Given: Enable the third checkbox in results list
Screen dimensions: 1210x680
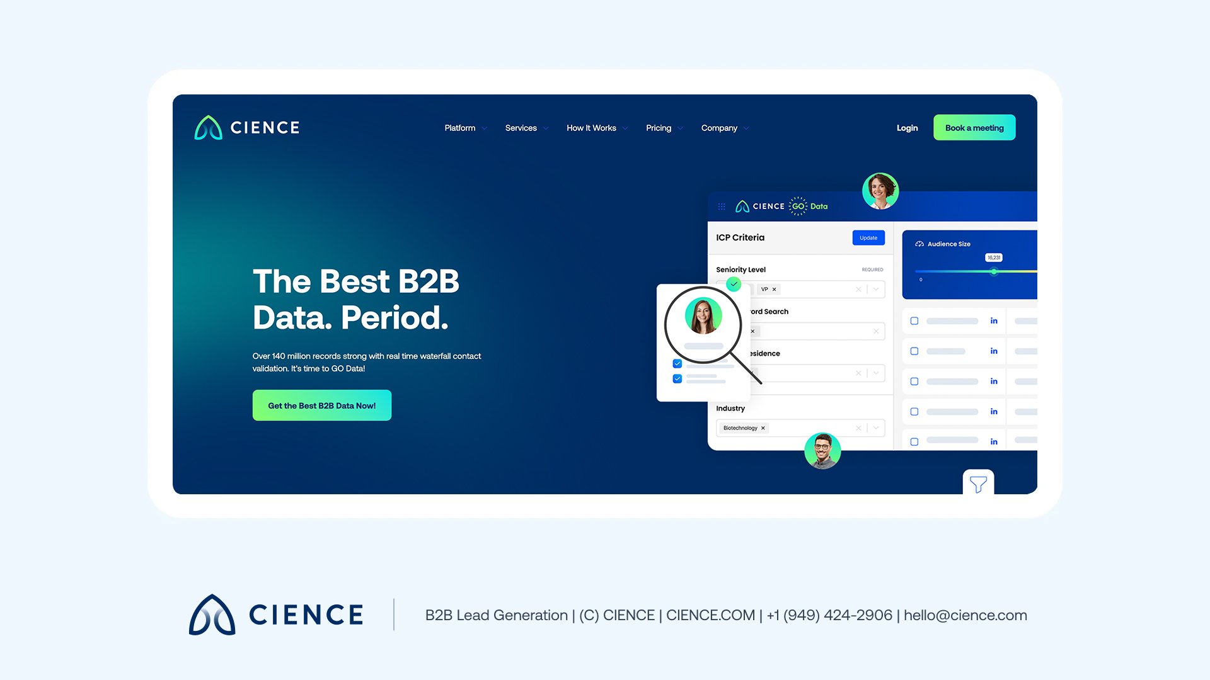Looking at the screenshot, I should click(915, 381).
